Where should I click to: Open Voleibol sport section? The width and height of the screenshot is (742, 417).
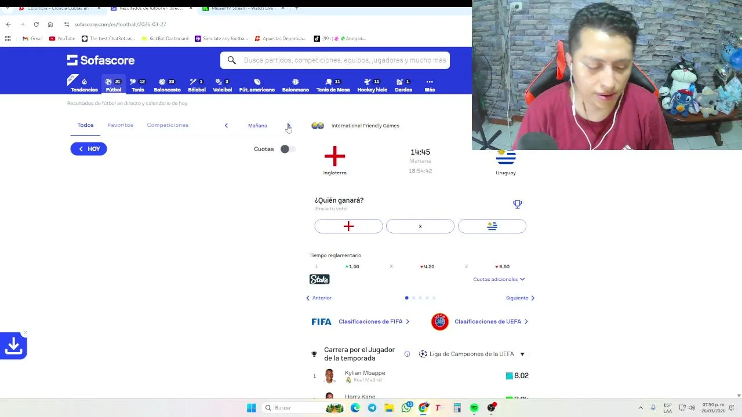pos(222,85)
